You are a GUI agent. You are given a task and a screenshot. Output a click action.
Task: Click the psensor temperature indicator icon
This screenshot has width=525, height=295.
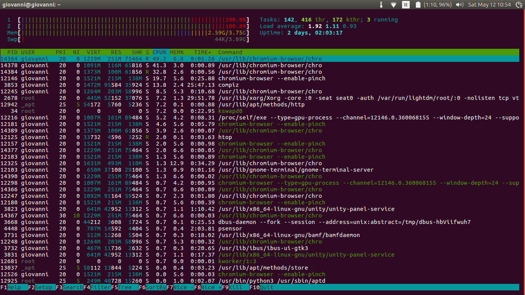[381, 5]
